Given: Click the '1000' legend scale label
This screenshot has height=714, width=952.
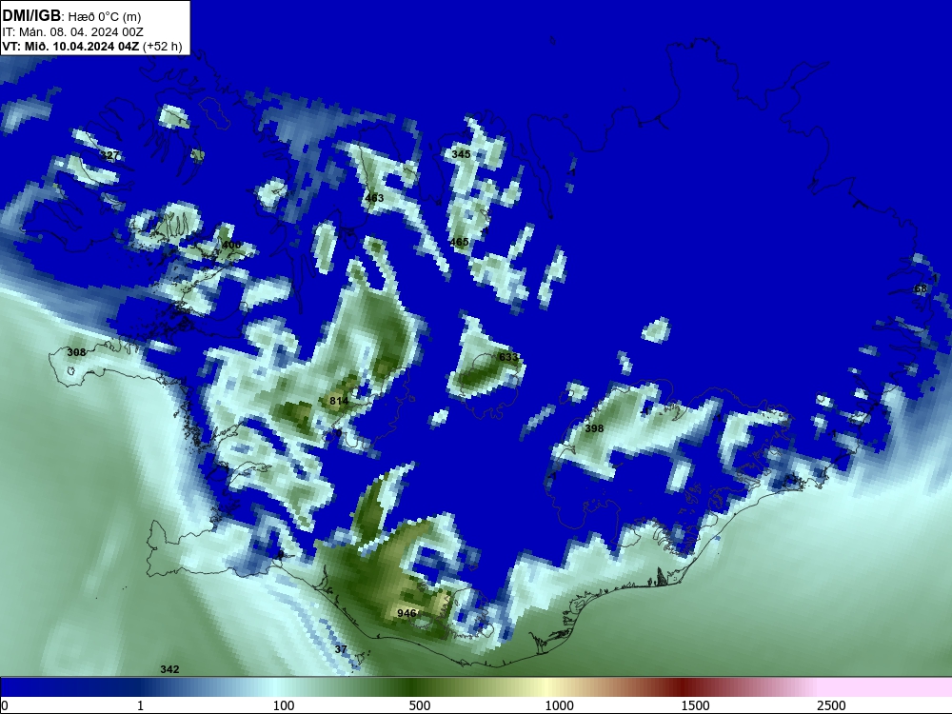Looking at the screenshot, I should (559, 705).
